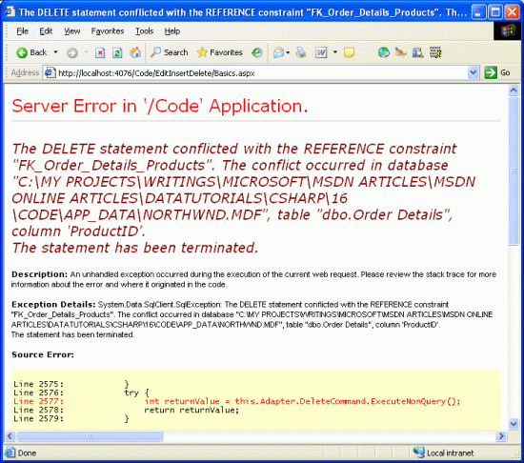Click the address bar URL field
524x463 pixels.
[262, 72]
